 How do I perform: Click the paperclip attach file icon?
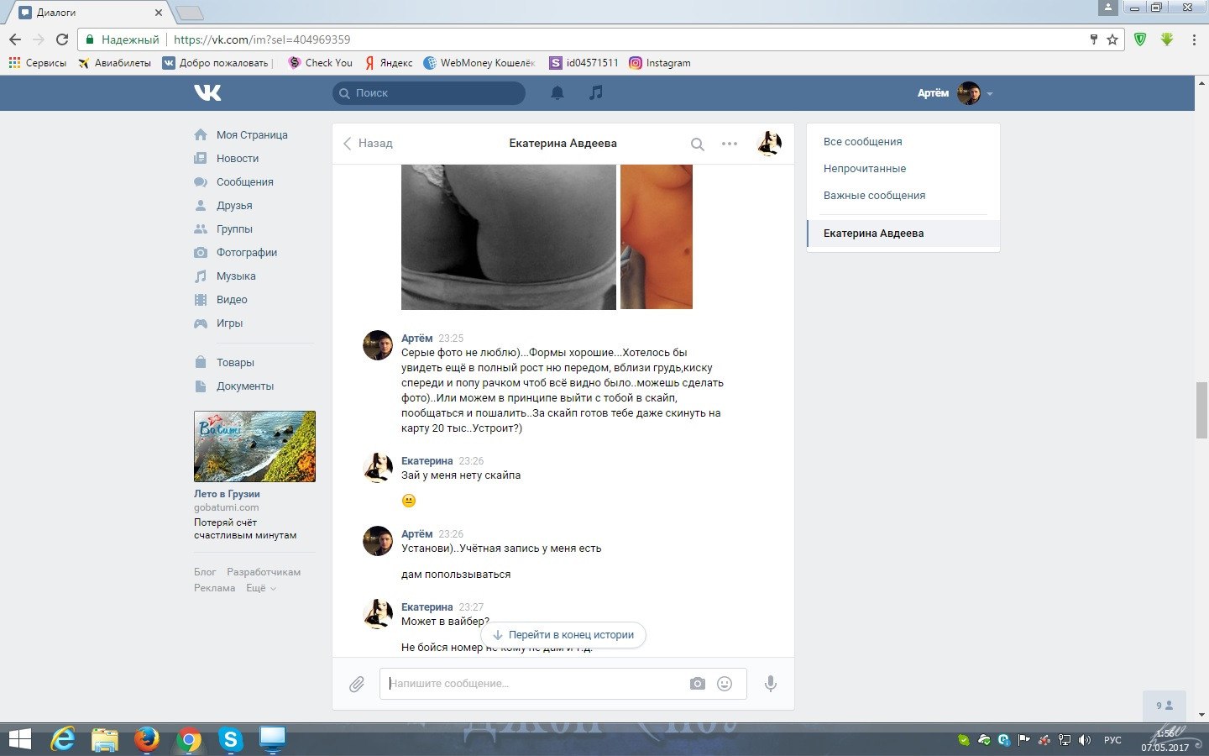(357, 685)
